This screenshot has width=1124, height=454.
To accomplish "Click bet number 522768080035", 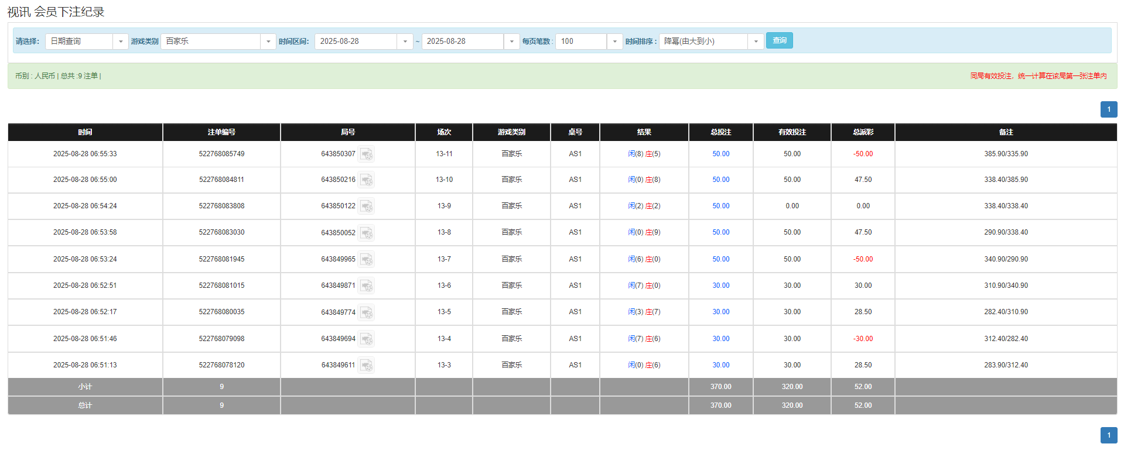I will pos(221,312).
